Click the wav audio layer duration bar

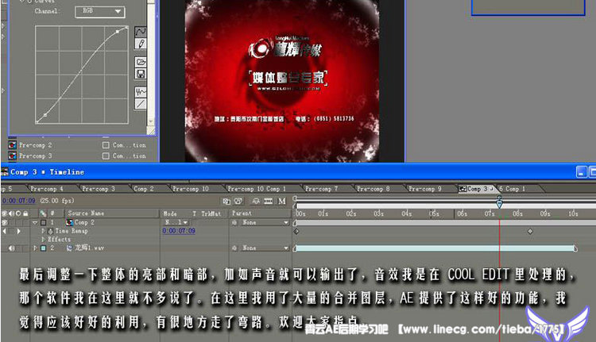coord(435,248)
